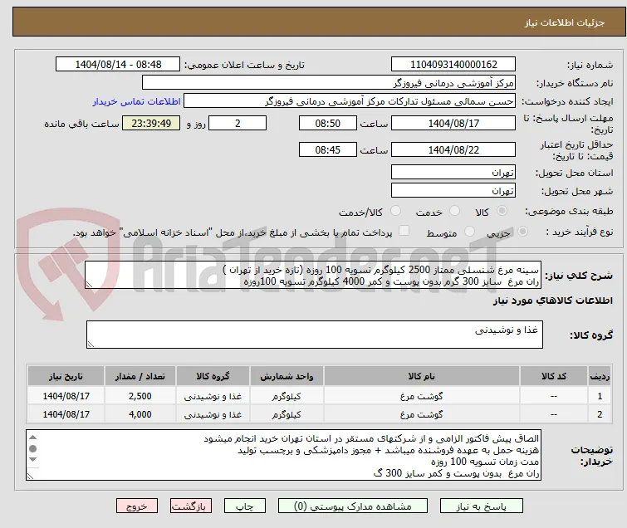The image size is (627, 528).
Task: Click the scroll-up arrow in buyer notes
Action: [33, 438]
